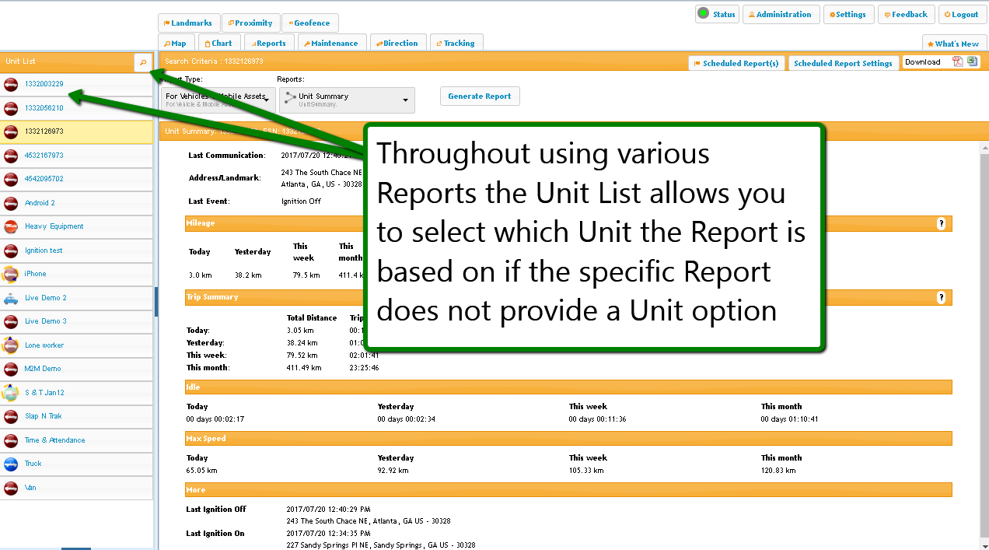Expand the Unit Summary reports dropdown
This screenshot has height=550, width=989.
405,100
